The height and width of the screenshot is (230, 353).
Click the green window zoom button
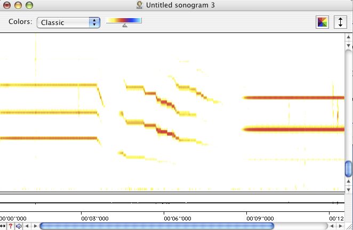point(29,5)
